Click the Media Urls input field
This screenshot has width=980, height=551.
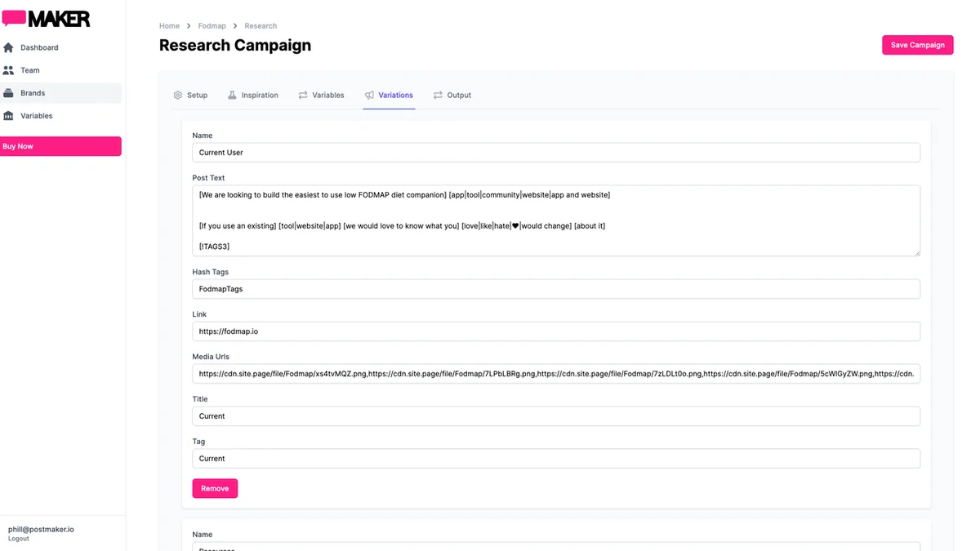[555, 374]
